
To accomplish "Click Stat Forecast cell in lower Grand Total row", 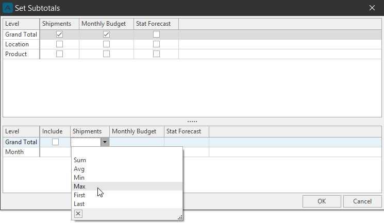I will click(x=187, y=142).
